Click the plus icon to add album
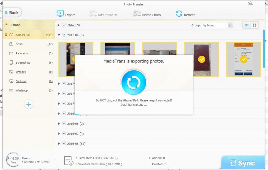Screen dimensions: 268x170 (x=29, y=104)
